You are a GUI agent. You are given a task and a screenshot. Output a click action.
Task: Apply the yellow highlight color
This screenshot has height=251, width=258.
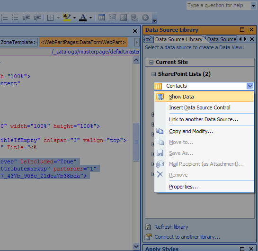click(67, 18)
